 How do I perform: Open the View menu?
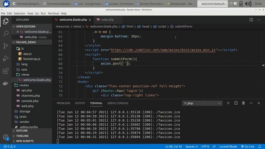click(30, 13)
